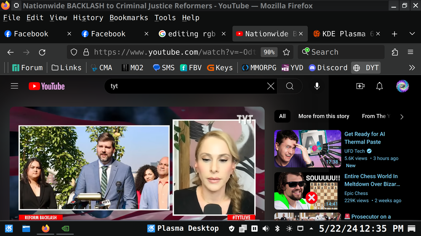
Task: Select the 'More from this story' chip
Action: click(324, 116)
